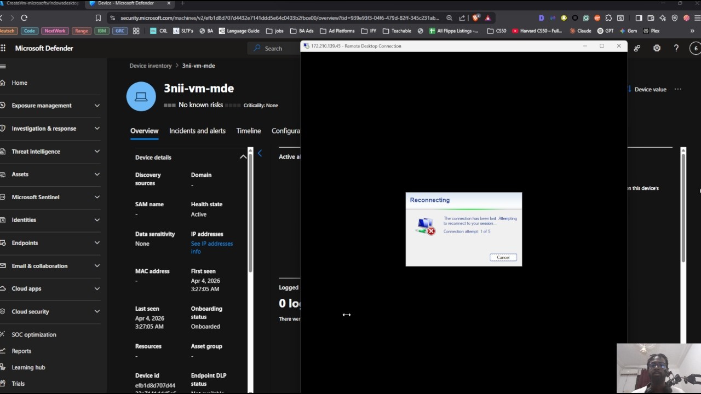Click the Home icon in sidebar
Viewport: 701px width, 394px height.
click(2, 83)
